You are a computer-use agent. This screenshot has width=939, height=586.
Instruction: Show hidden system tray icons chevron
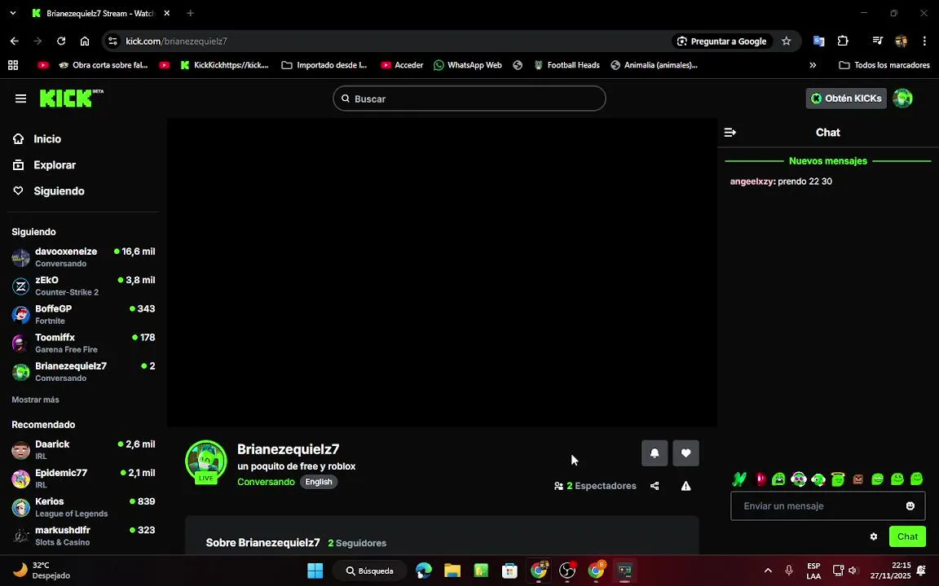point(768,571)
